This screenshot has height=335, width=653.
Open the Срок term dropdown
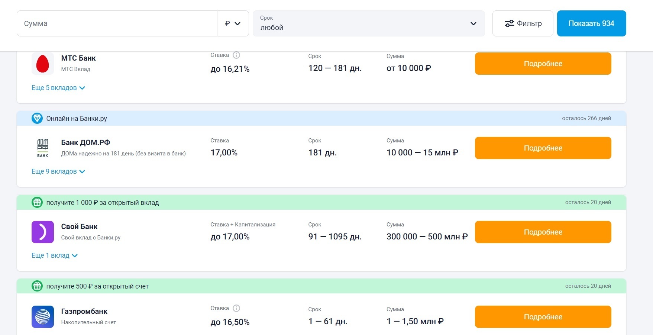[368, 23]
